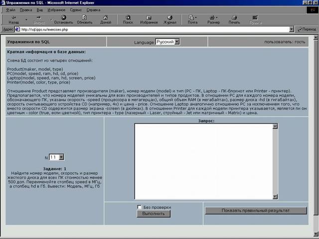Viewport: 319px width, 239px height.
Task: Click the Back (Назад) toolbar button
Action: click(x=14, y=19)
